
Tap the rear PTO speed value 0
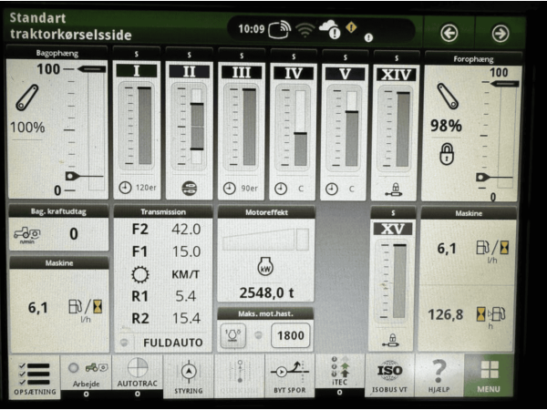coord(74,233)
